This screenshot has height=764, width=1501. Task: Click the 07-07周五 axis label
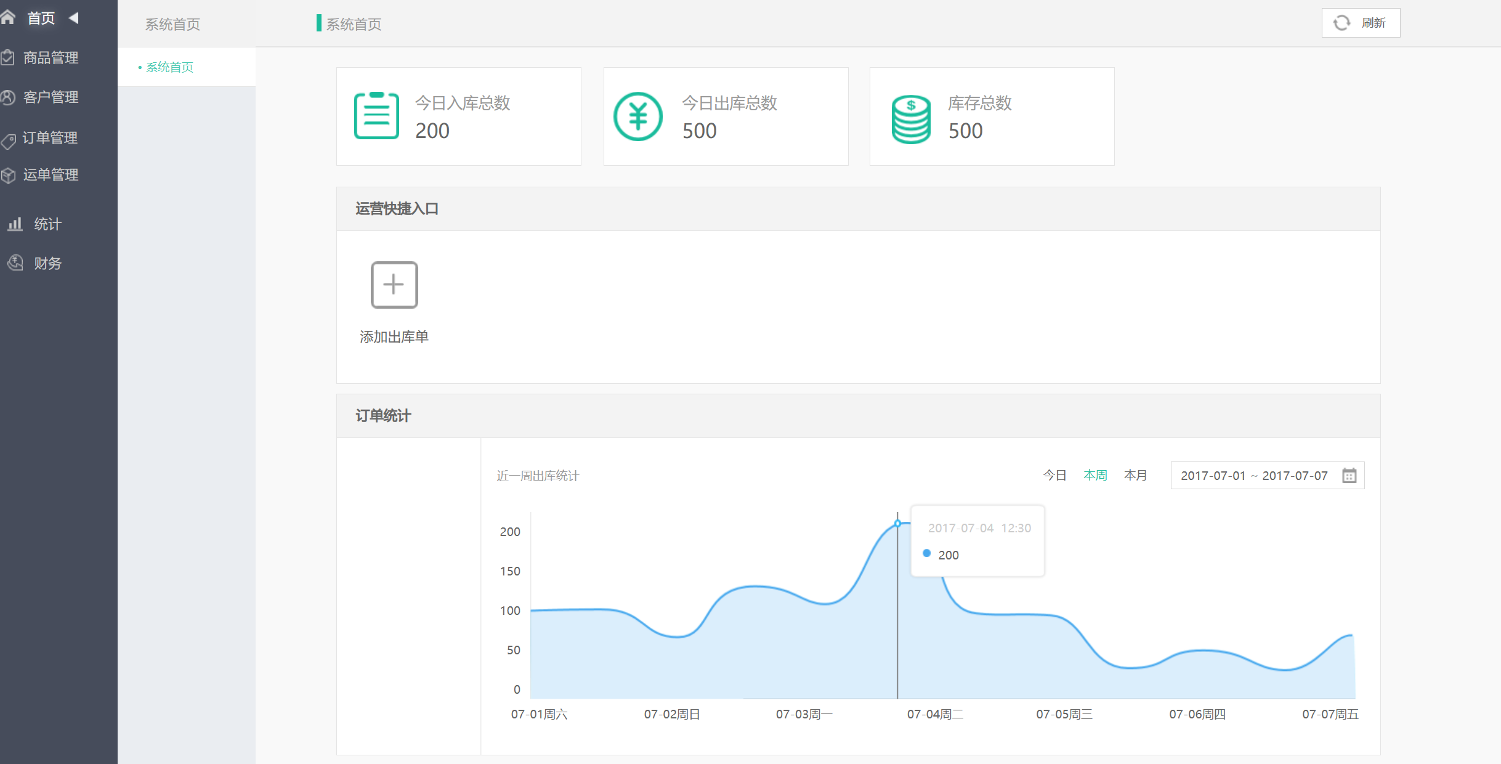(x=1330, y=714)
